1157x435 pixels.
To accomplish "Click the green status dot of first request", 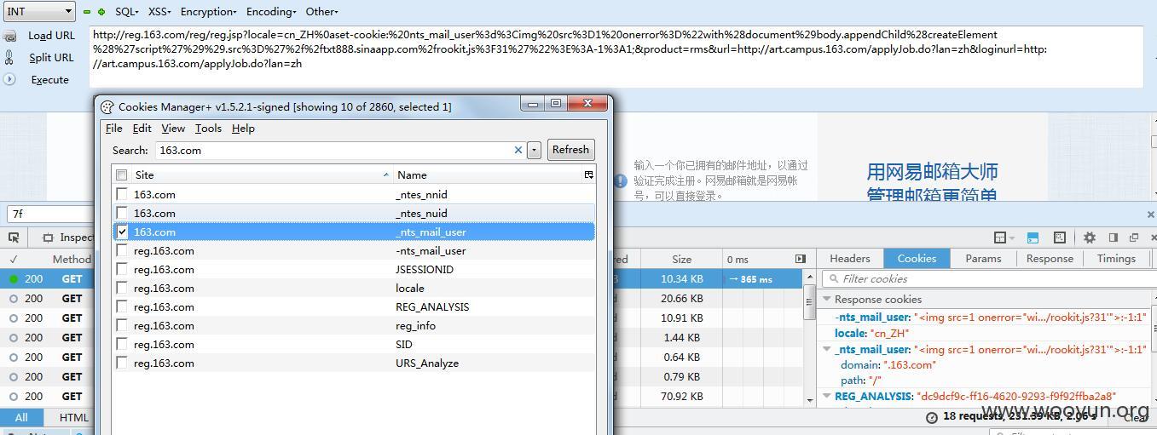I will pyautogui.click(x=14, y=278).
